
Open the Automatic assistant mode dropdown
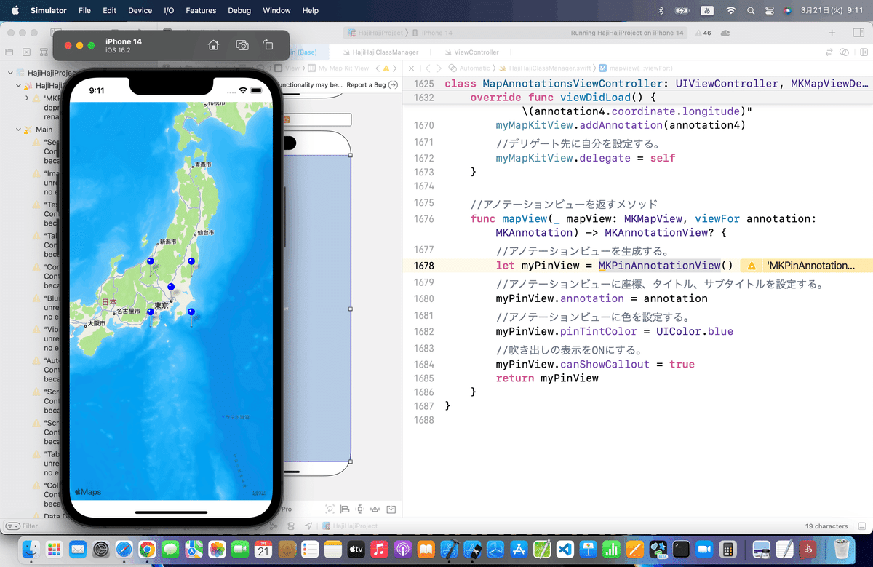pyautogui.click(x=471, y=68)
